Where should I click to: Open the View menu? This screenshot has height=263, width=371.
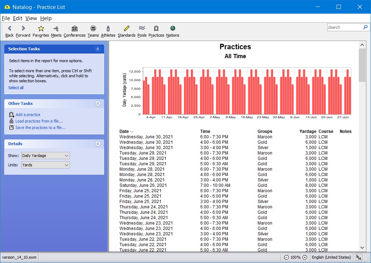[x=31, y=18]
